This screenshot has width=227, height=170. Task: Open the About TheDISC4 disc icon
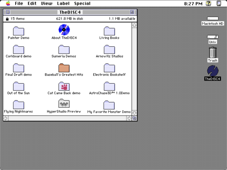tap(64, 30)
